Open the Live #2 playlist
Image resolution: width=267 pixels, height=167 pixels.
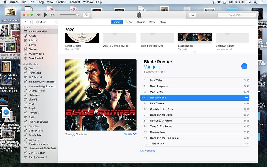tap(39, 99)
